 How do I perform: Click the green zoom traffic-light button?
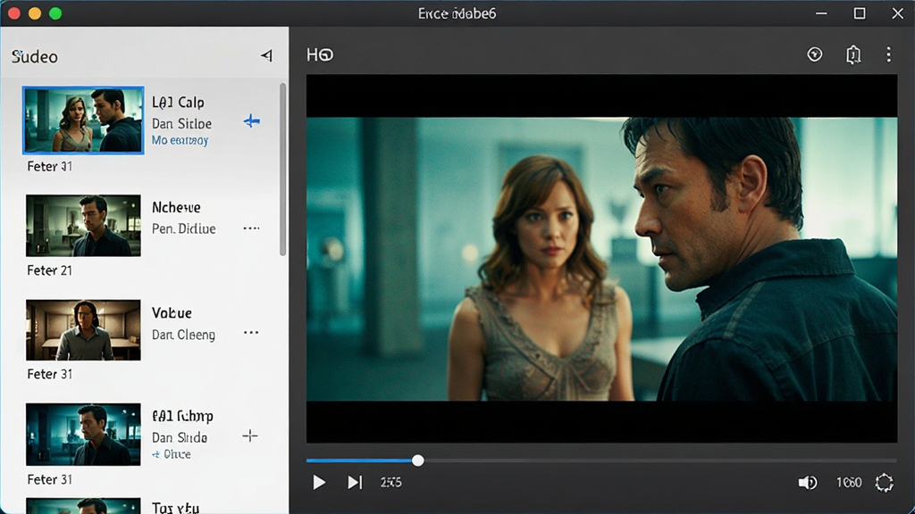(55, 13)
